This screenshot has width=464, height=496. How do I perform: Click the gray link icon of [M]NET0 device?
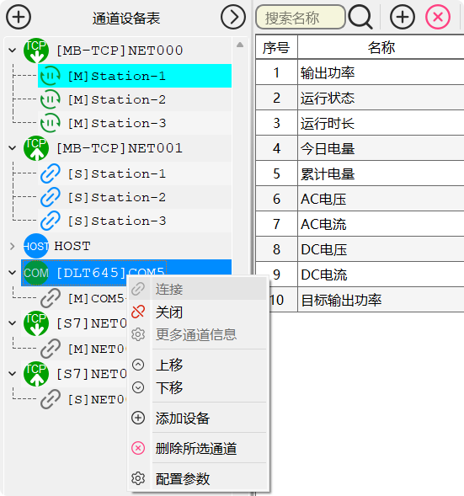pyautogui.click(x=51, y=349)
